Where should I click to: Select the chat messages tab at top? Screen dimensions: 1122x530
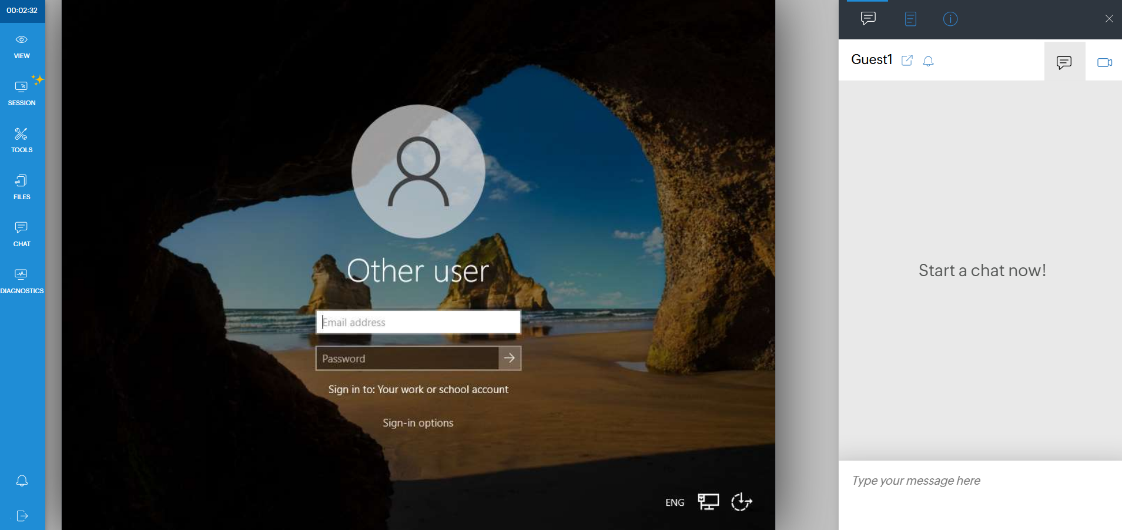[868, 19]
